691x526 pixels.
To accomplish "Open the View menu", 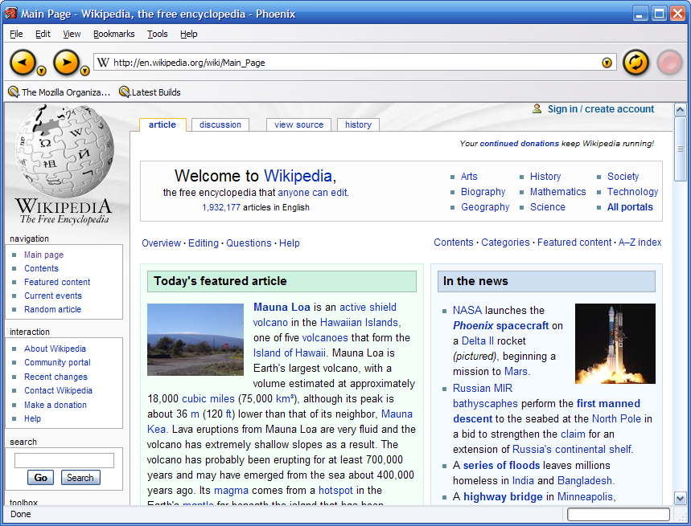I will [72, 34].
